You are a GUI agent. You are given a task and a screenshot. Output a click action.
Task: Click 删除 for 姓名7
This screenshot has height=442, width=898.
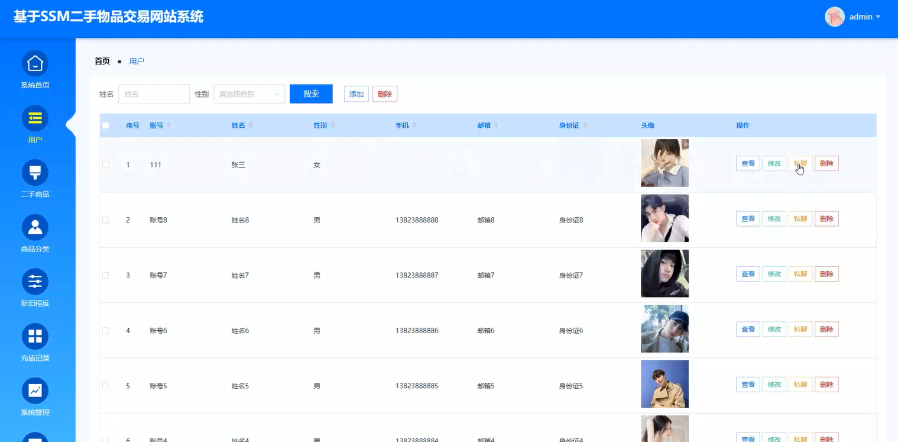click(x=826, y=274)
